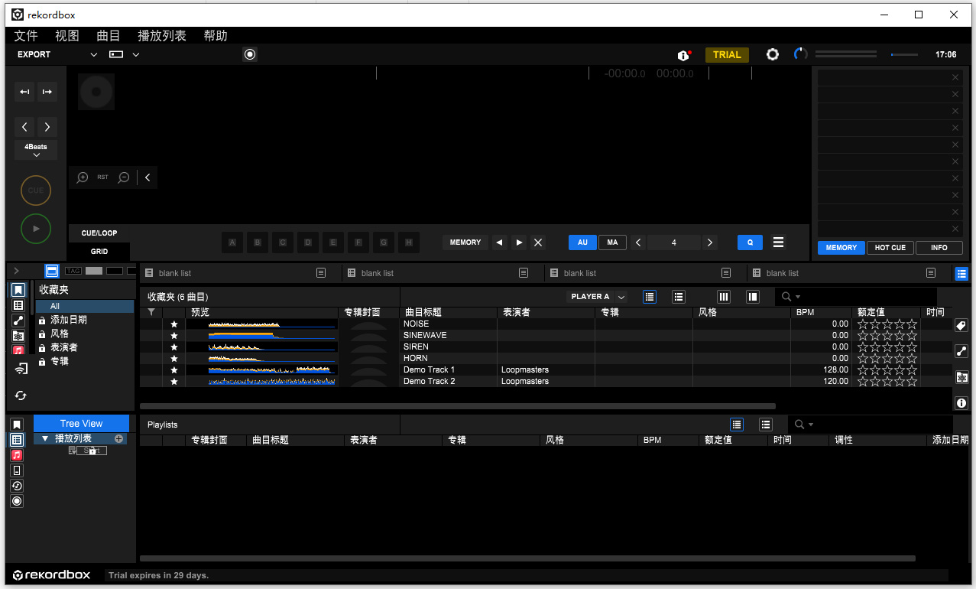Click the circular CUE button
This screenshot has width=976, height=589.
tap(36, 190)
